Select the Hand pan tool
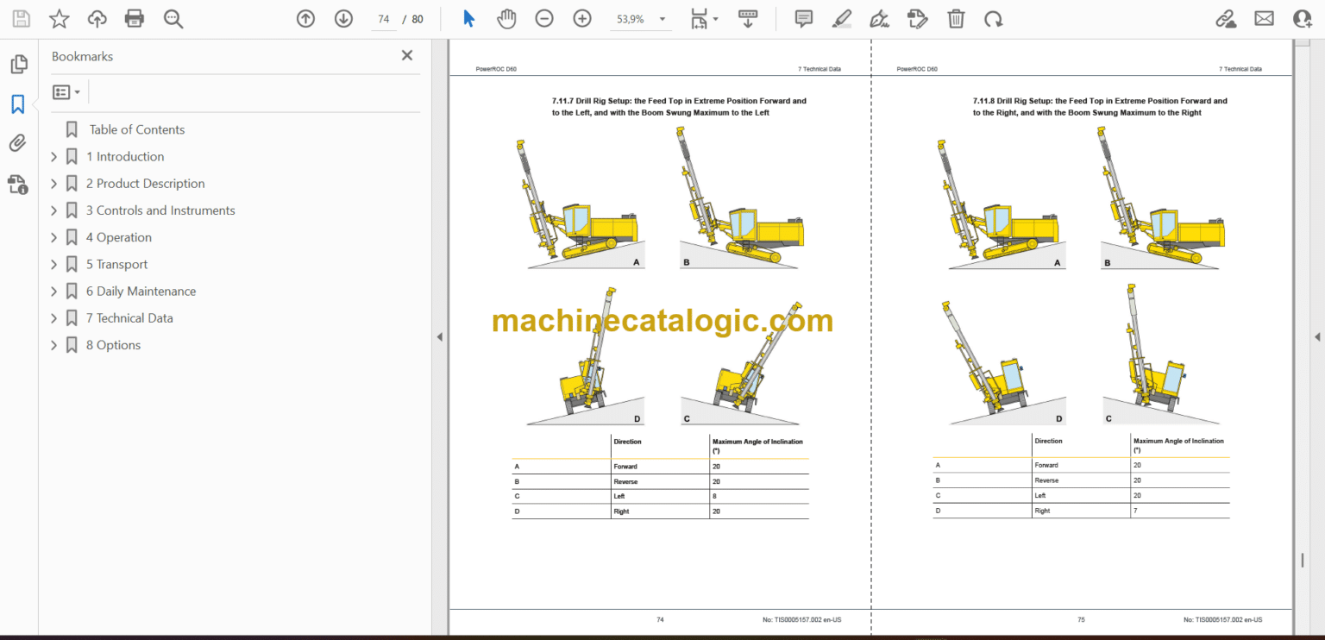This screenshot has width=1325, height=640. tap(506, 19)
